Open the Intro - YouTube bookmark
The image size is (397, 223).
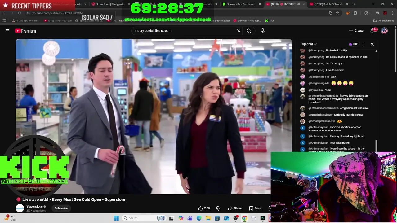58,20
